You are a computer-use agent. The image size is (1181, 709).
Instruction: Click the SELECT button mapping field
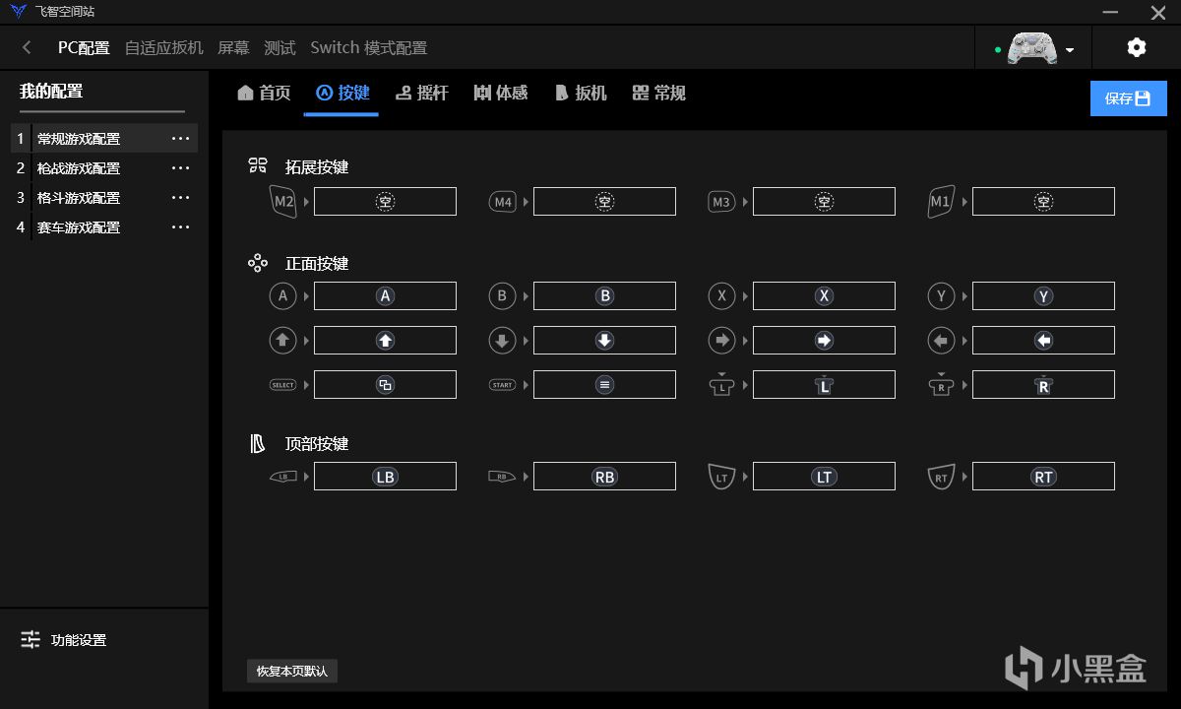[x=385, y=385]
